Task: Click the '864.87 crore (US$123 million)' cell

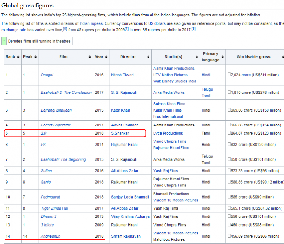Action: (x=255, y=133)
